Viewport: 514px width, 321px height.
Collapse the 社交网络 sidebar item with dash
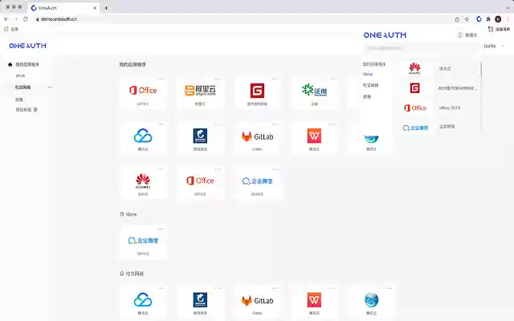click(50, 87)
